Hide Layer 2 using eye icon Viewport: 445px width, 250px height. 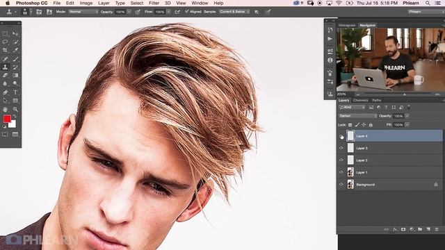[x=341, y=160]
